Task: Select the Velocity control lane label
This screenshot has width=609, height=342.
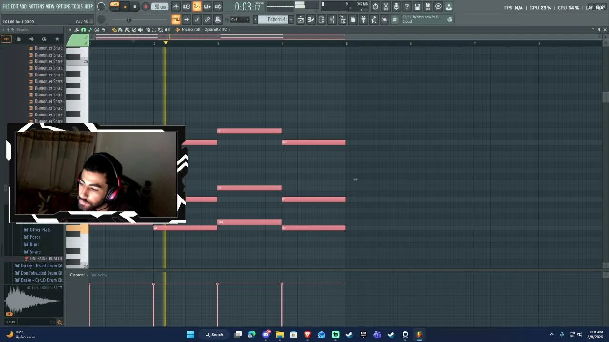Action: tap(99, 275)
